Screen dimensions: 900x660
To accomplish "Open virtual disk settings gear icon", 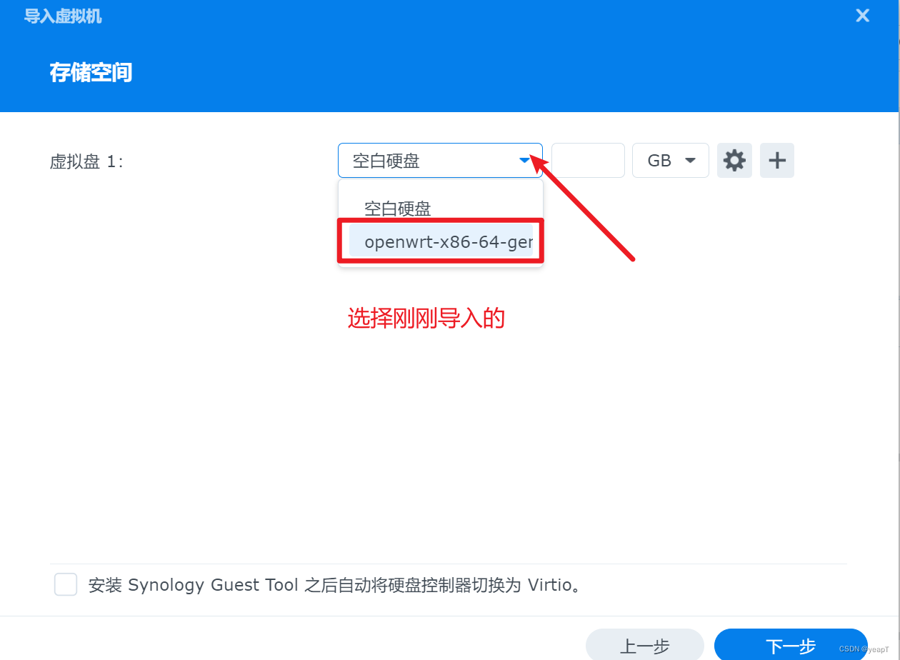I will (x=734, y=160).
